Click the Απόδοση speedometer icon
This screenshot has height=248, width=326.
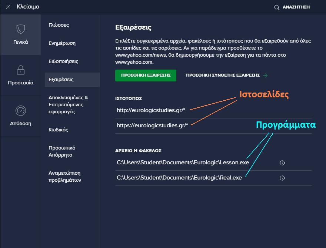[20, 111]
